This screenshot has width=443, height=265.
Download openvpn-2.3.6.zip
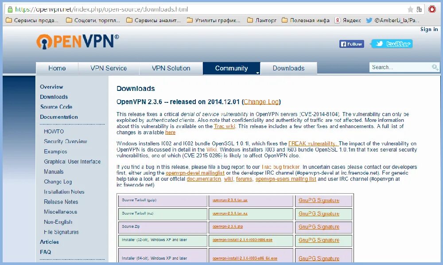click(x=228, y=226)
